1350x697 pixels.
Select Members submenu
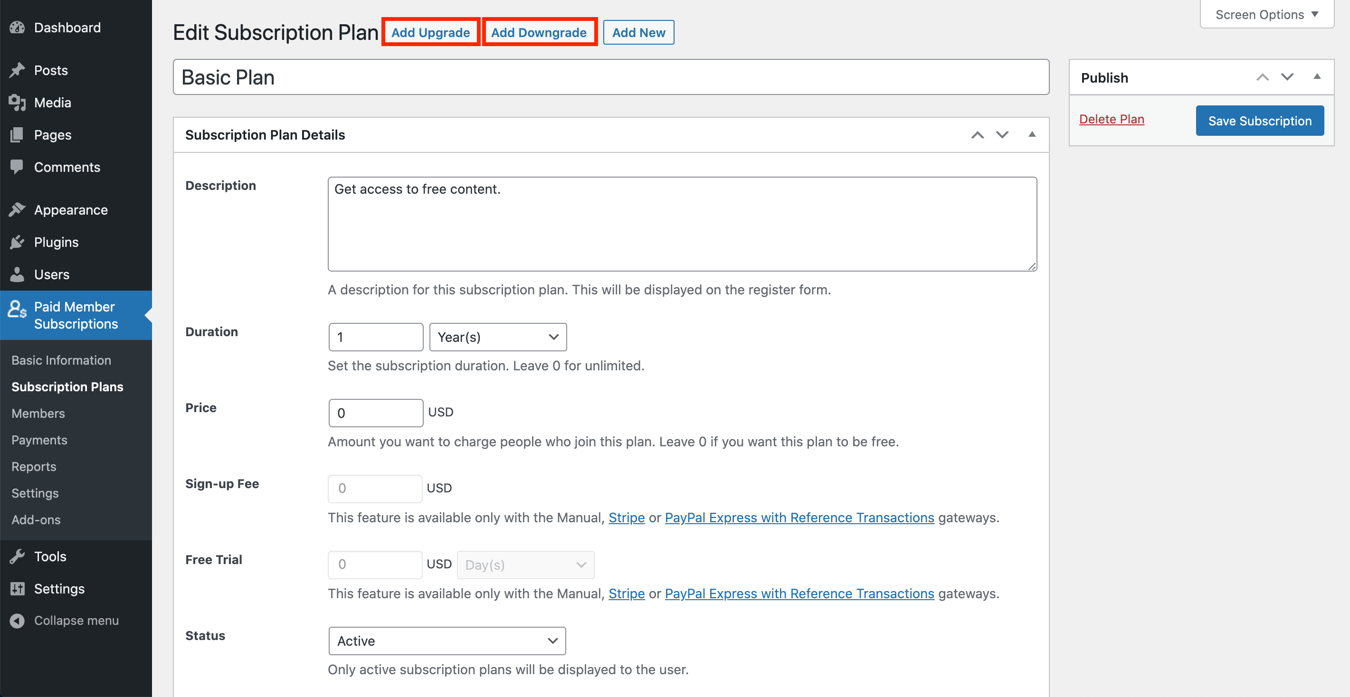click(x=38, y=413)
